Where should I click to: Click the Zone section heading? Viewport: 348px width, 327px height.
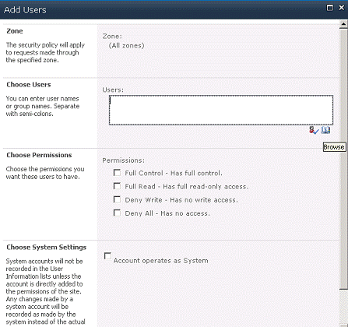(15, 31)
